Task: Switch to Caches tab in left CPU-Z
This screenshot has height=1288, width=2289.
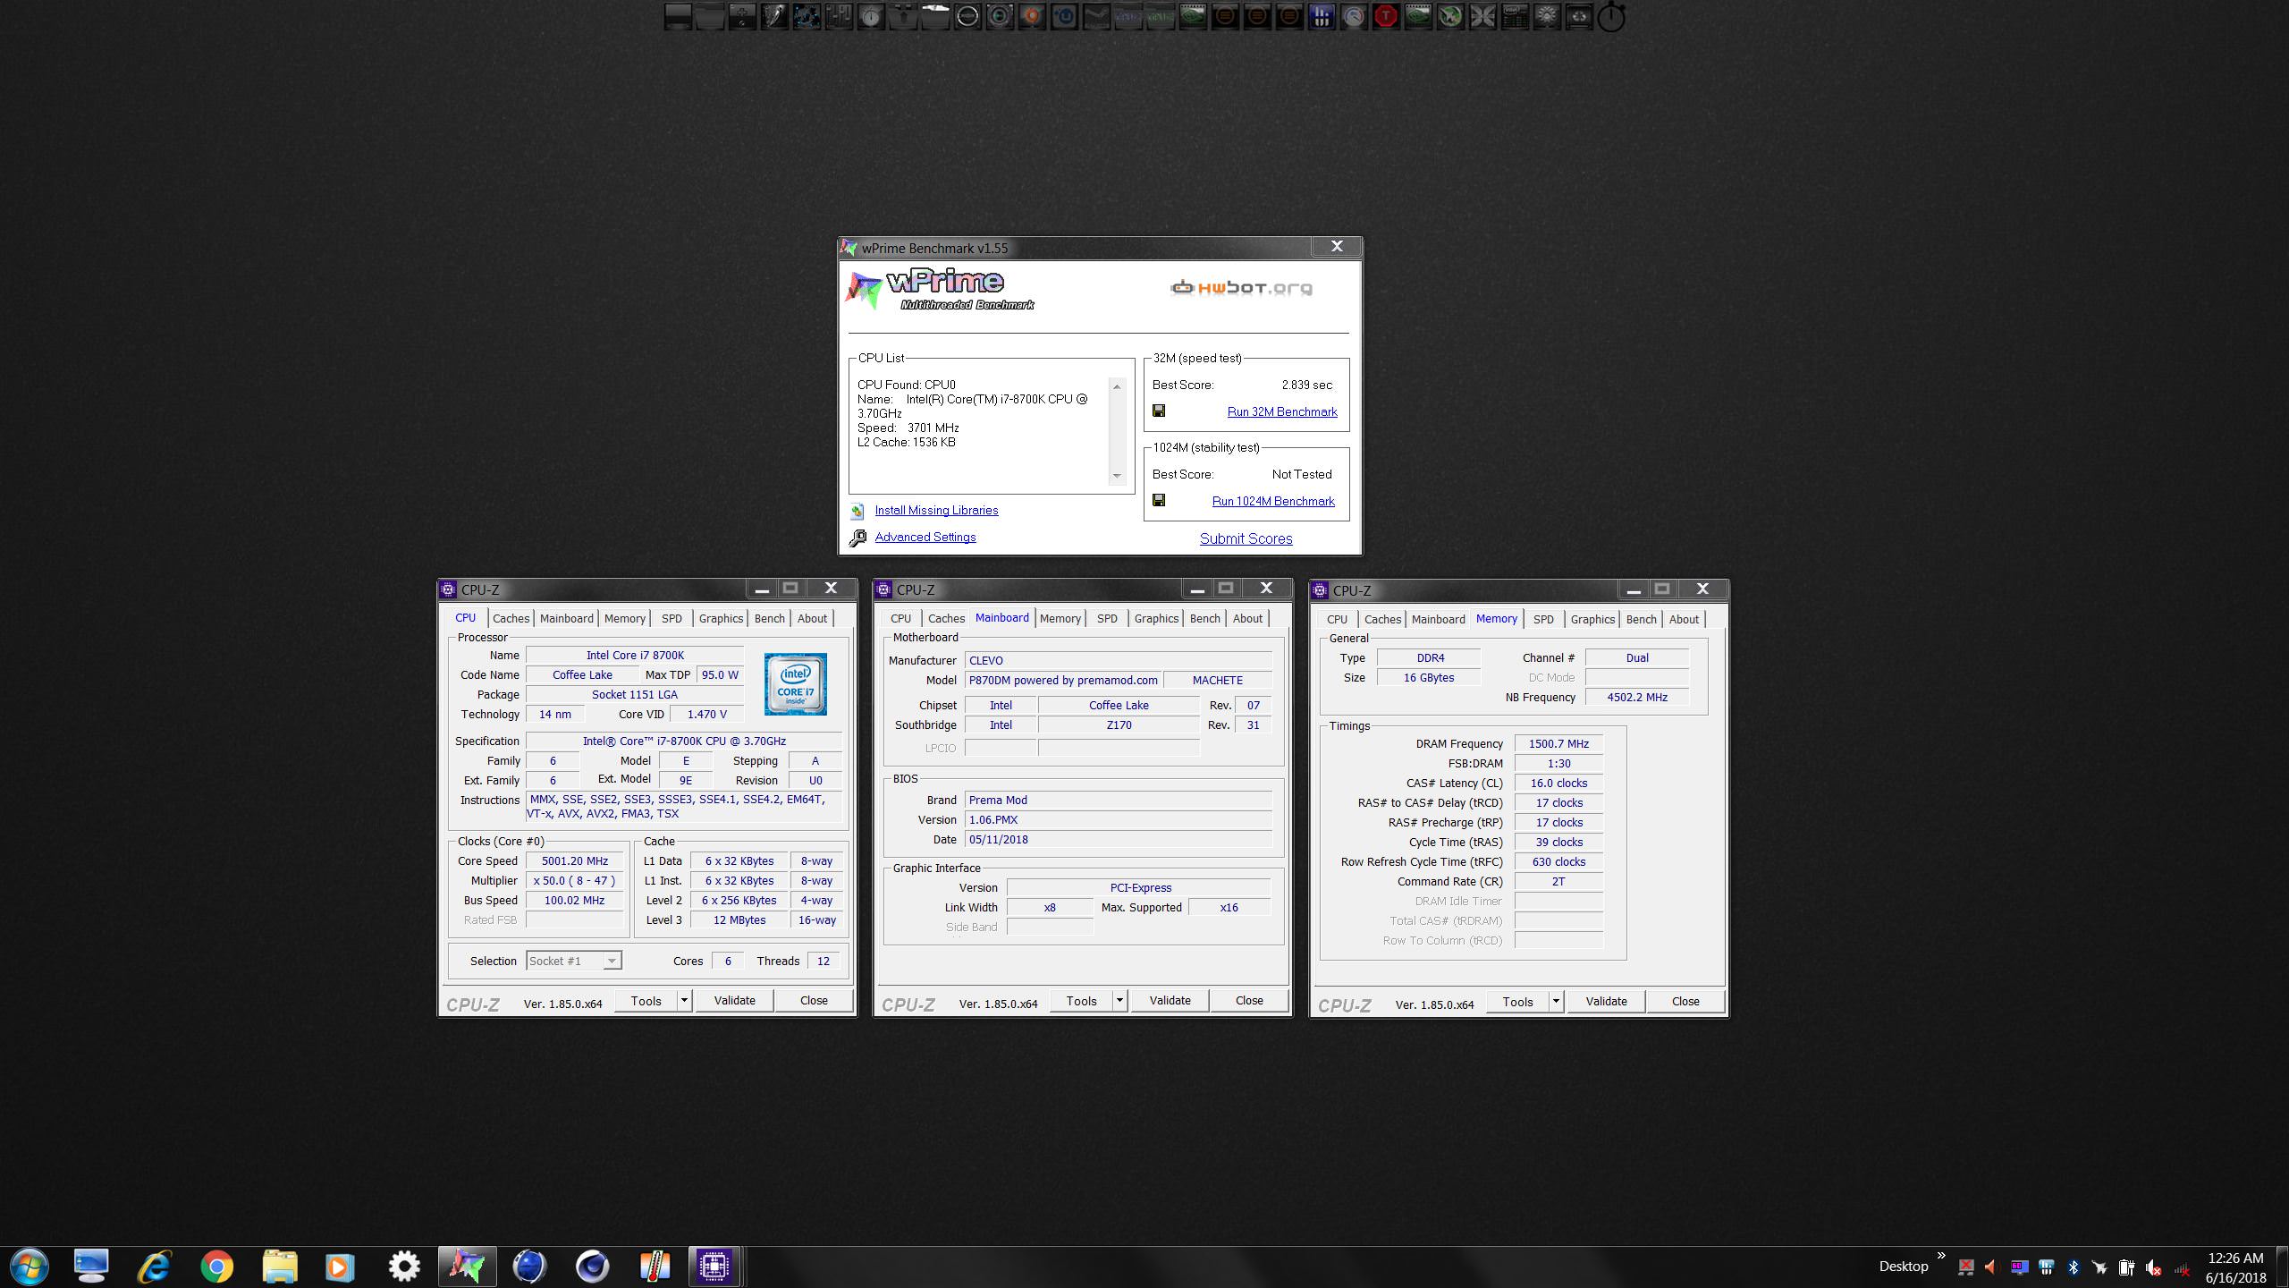Action: [511, 618]
